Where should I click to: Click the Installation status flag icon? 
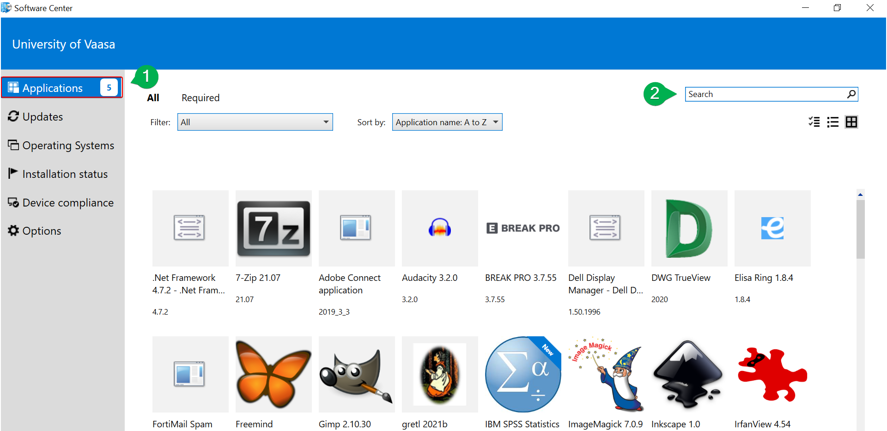coord(13,173)
